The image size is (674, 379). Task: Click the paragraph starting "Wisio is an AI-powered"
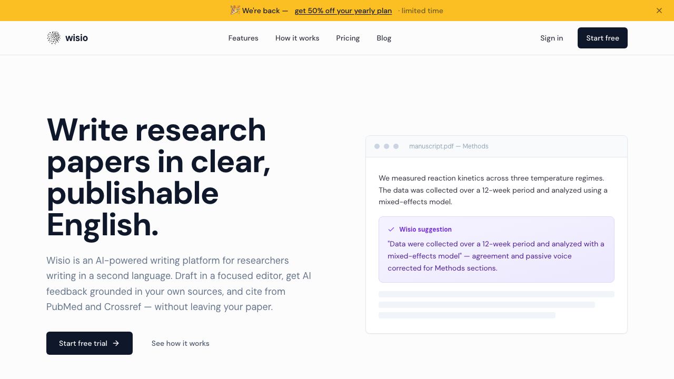click(x=179, y=284)
